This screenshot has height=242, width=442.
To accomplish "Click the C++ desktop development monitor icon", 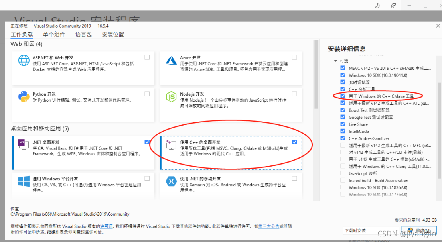I will (171, 145).
